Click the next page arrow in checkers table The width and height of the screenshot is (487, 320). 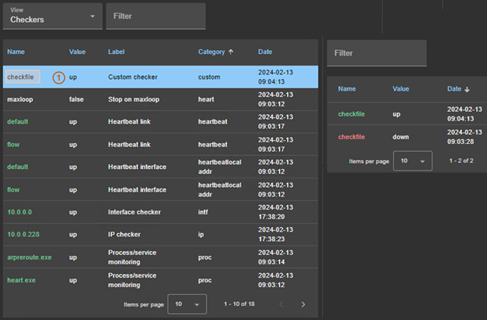tap(303, 304)
